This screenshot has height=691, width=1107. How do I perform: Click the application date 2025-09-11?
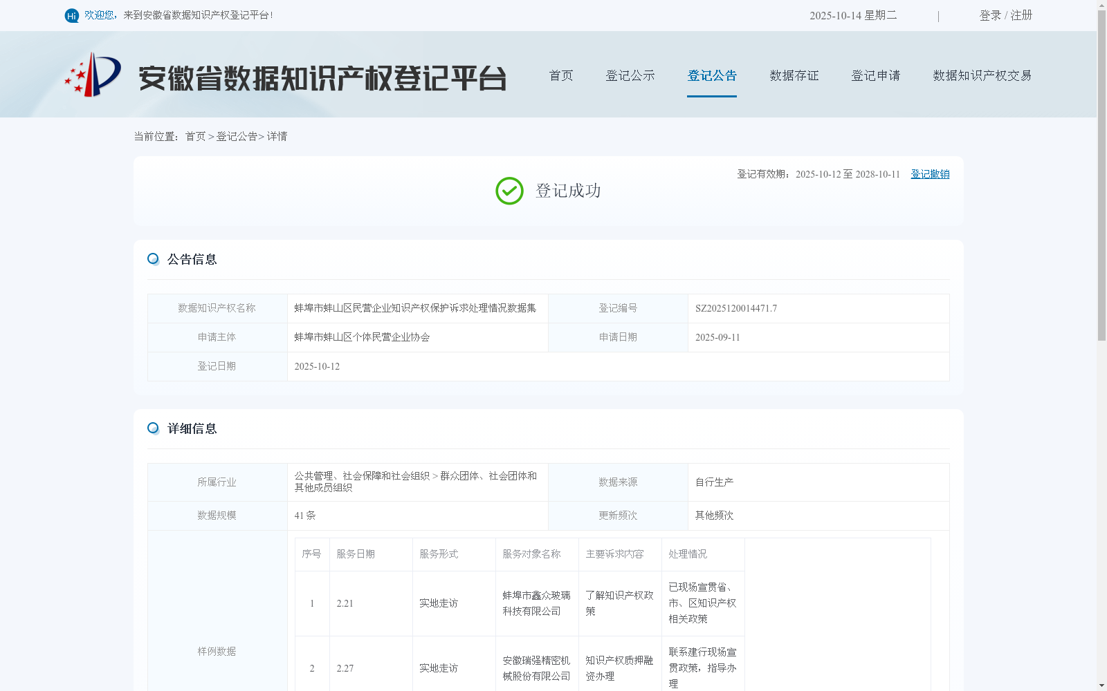click(x=717, y=337)
